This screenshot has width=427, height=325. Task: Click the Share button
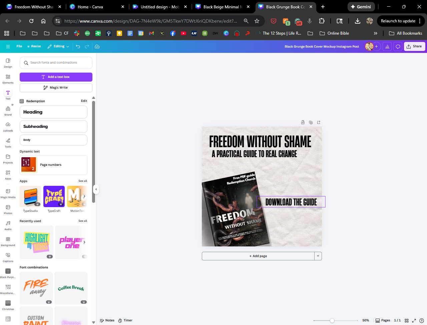point(414,47)
